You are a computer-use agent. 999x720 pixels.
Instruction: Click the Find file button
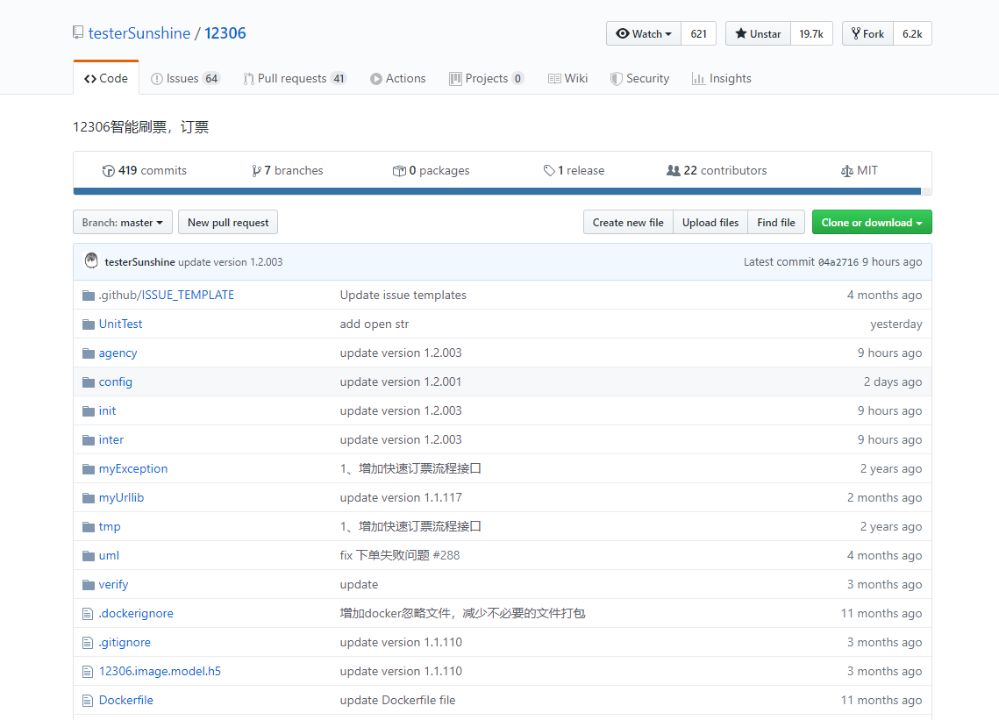pyautogui.click(x=776, y=223)
